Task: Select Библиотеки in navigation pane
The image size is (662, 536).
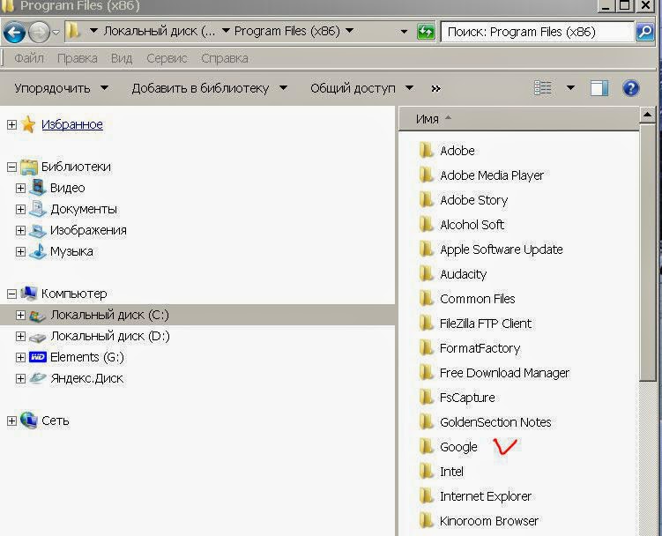Action: (76, 167)
